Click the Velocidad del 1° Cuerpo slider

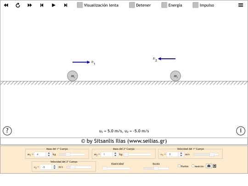click(x=206, y=154)
